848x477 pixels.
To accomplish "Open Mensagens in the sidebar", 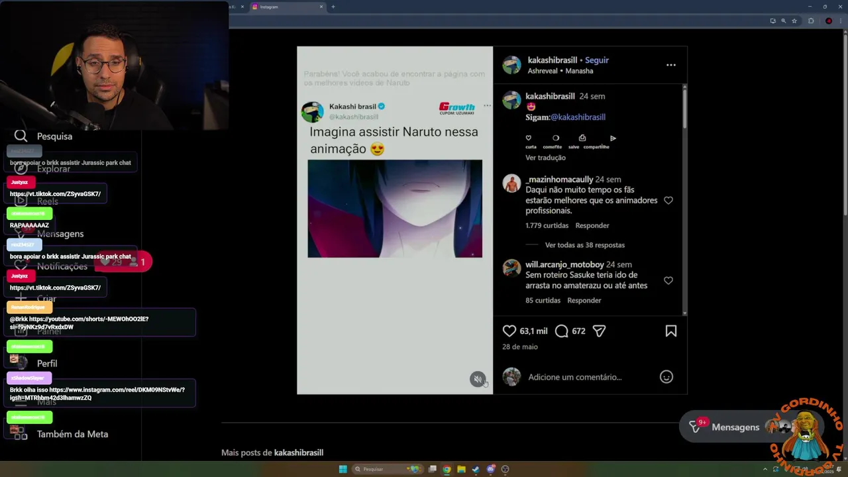I will coord(50,233).
